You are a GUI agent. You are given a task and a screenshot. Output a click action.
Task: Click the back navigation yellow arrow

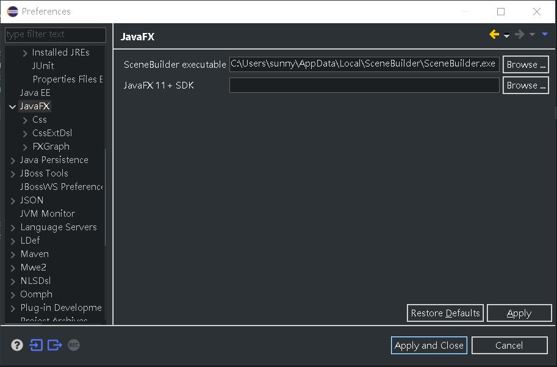494,34
